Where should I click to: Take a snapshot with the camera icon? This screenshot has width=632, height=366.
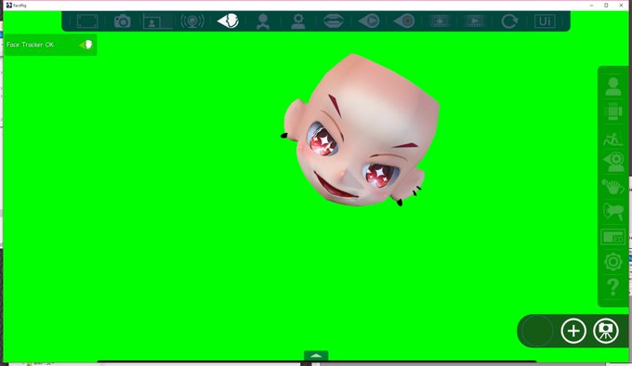click(122, 21)
